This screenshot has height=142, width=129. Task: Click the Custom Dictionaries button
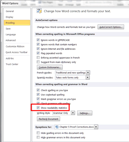[x=50, y=67]
